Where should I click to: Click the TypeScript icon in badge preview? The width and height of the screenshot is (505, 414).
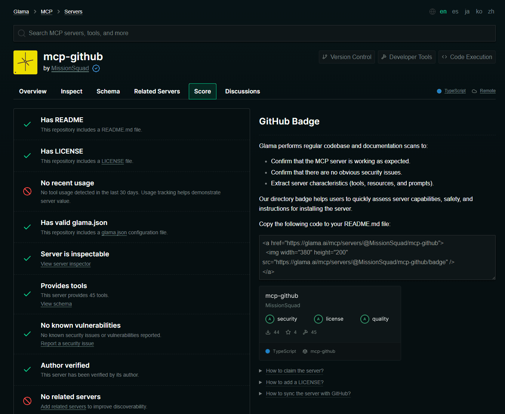(268, 351)
